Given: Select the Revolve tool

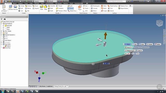Looking at the screenshot, I should [15, 7].
